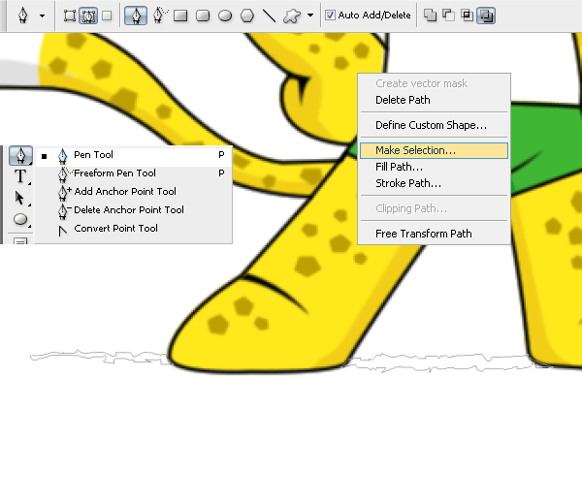This screenshot has height=503, width=582.
Task: Select the Line tool in options bar
Action: pyautogui.click(x=269, y=16)
